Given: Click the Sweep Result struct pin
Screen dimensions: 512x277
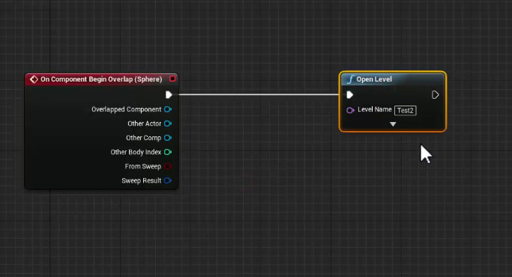Looking at the screenshot, I should 168,180.
